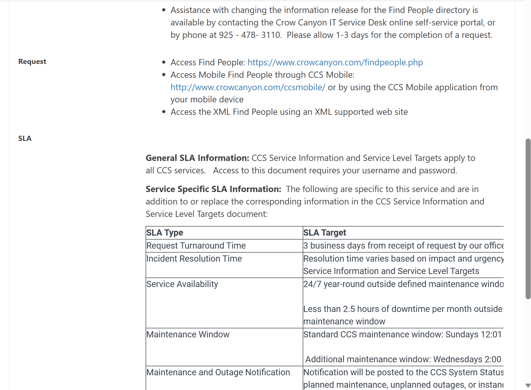Select the "SLA Type" table header cell
The image size is (531, 390).
tap(165, 232)
